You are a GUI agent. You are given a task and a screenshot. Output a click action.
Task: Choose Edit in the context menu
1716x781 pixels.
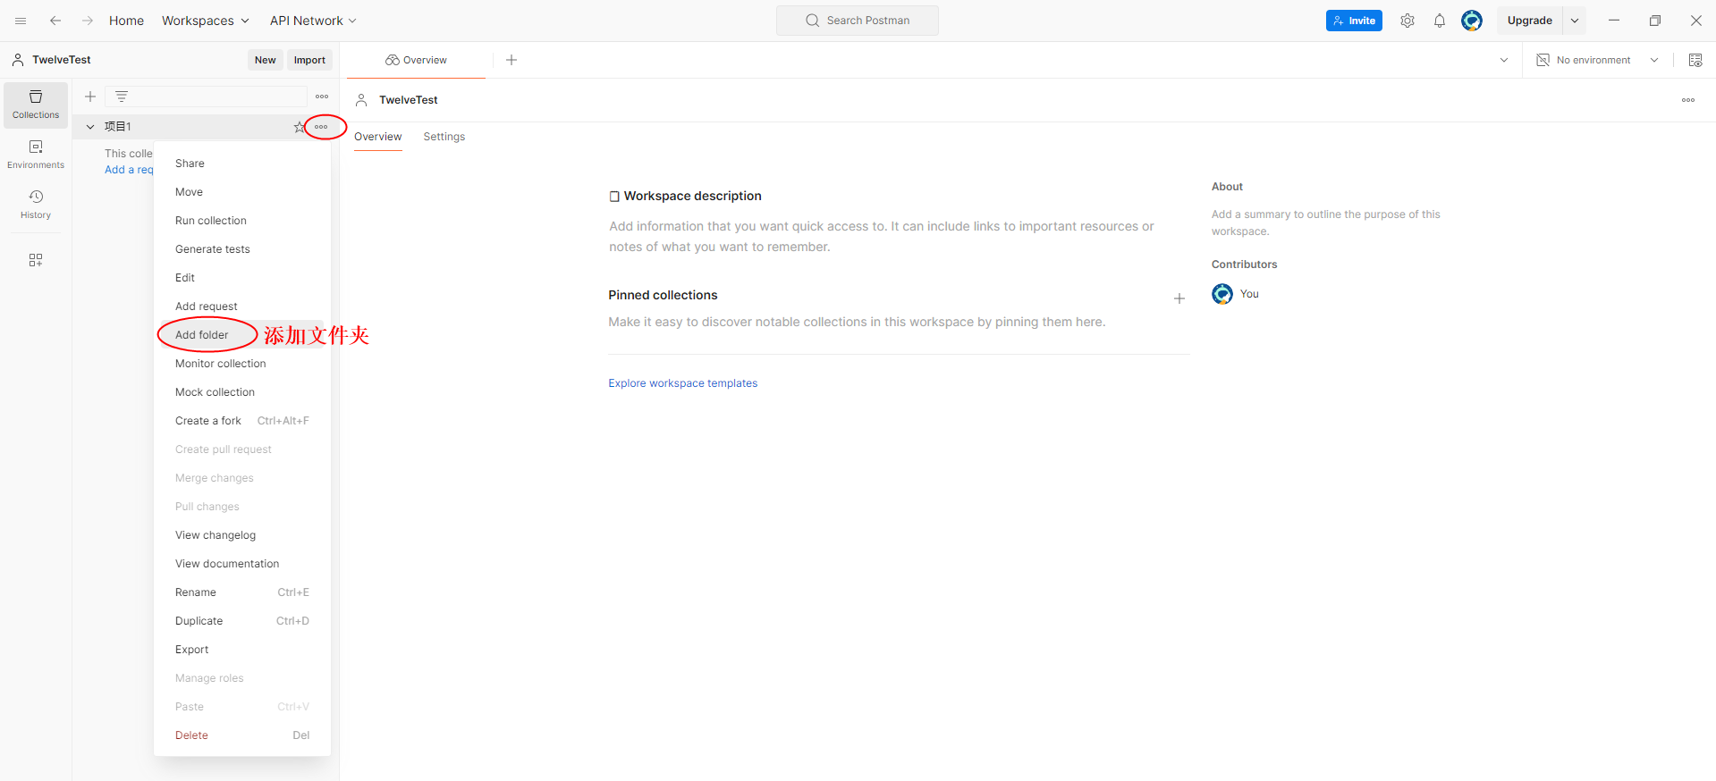point(242,278)
